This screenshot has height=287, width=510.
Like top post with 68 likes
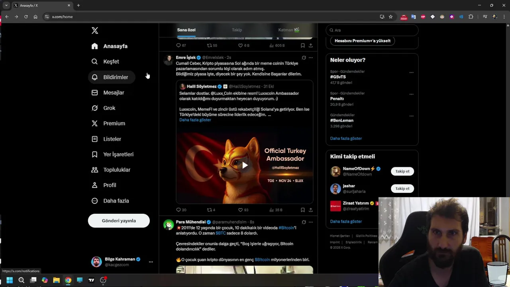click(243, 45)
